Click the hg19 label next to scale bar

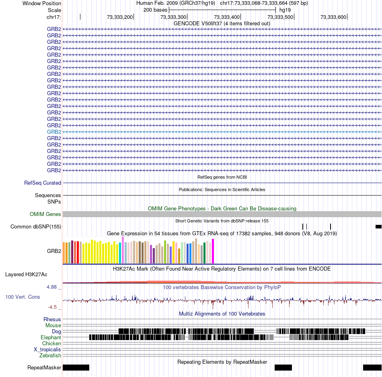pos(285,10)
